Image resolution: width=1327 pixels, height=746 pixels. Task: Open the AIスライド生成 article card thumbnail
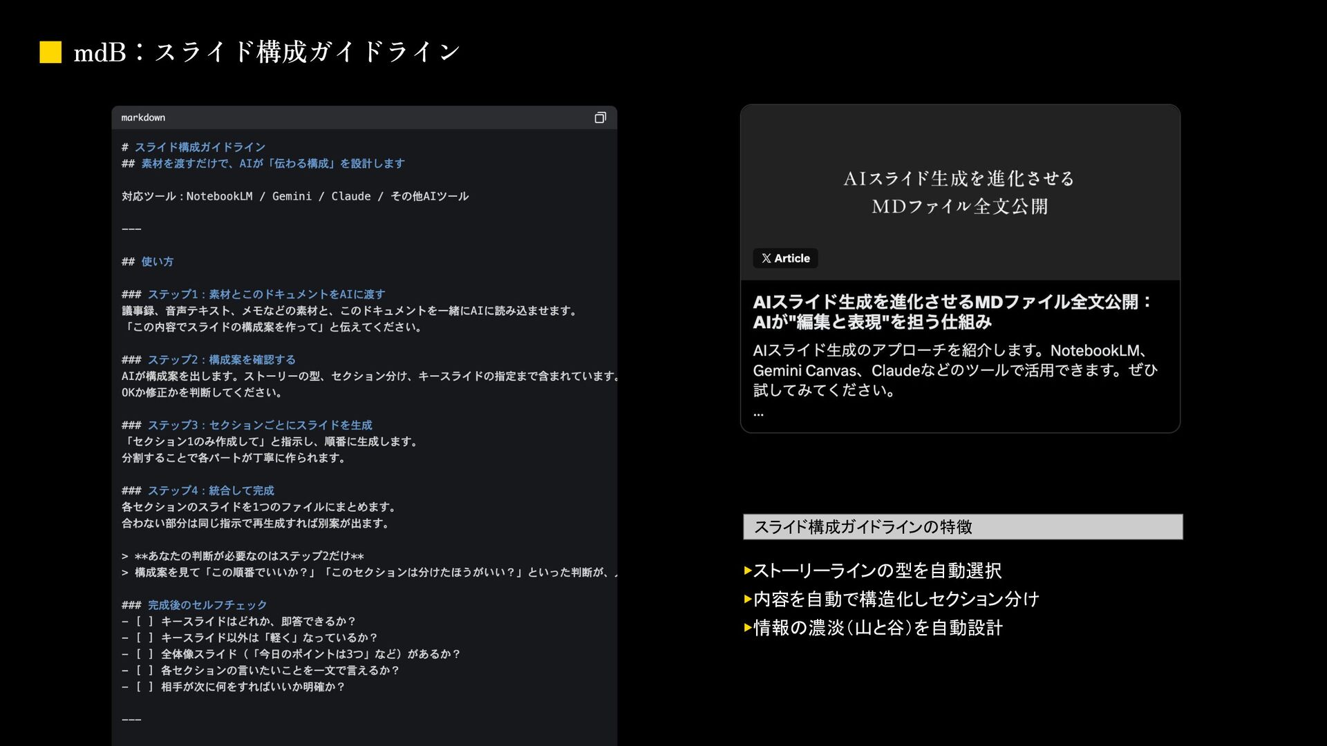(959, 192)
